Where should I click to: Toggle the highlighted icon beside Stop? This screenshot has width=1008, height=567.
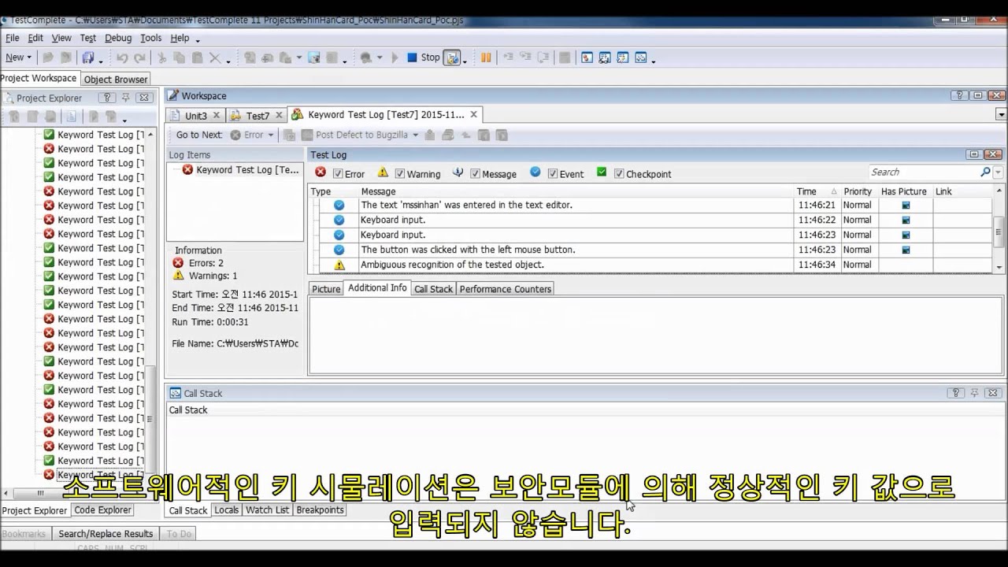[452, 57]
